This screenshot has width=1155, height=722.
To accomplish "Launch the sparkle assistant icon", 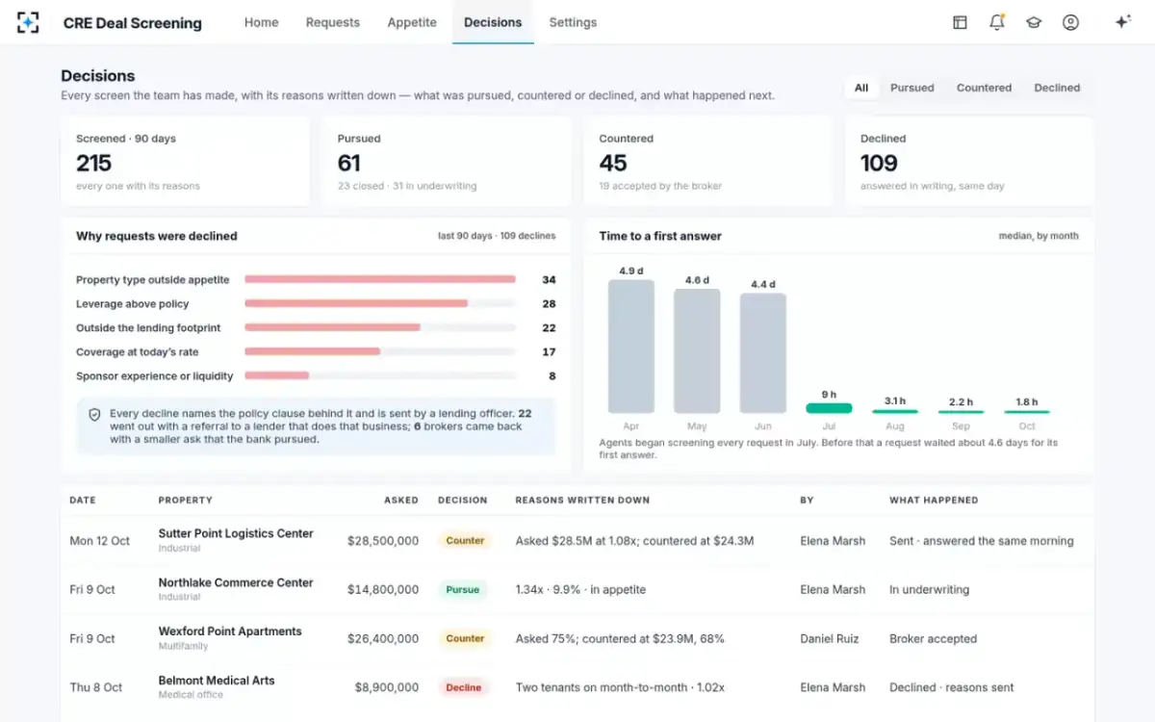I will 1122,22.
